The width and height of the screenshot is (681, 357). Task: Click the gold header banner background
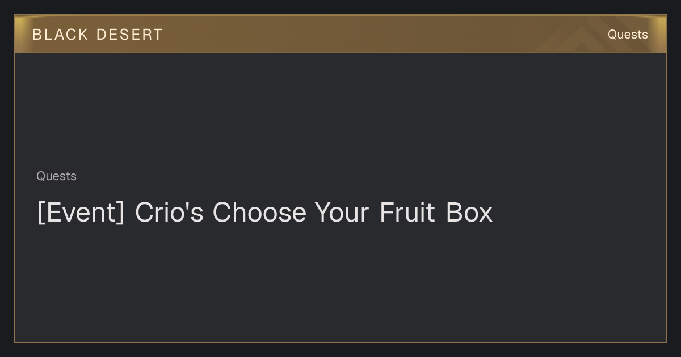340,34
